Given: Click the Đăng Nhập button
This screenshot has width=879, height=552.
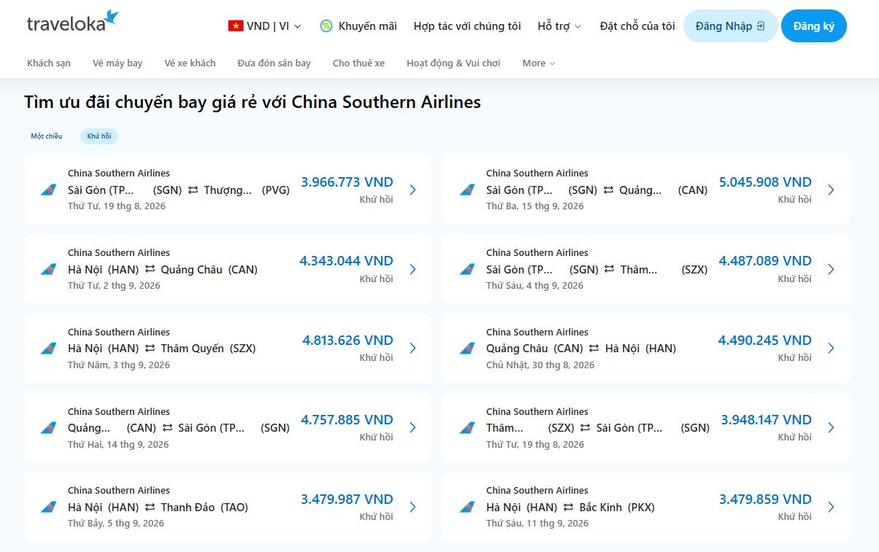Looking at the screenshot, I should 730,26.
